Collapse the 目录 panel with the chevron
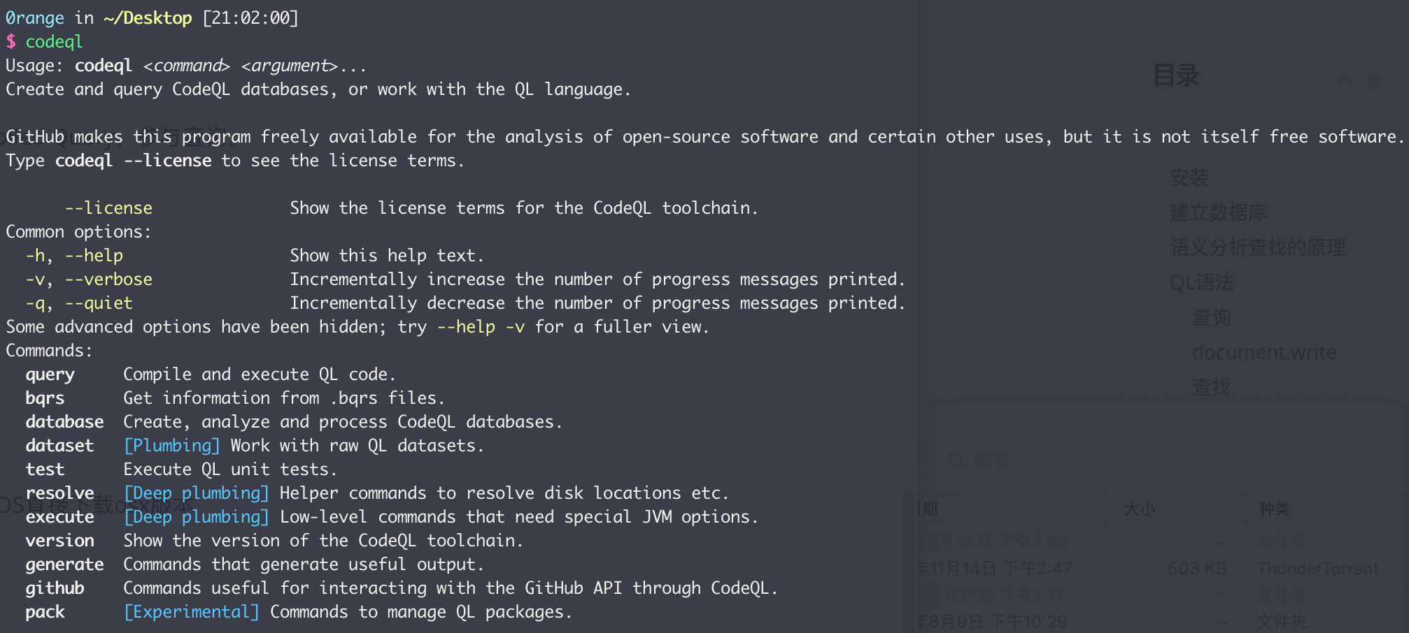 [x=1343, y=81]
